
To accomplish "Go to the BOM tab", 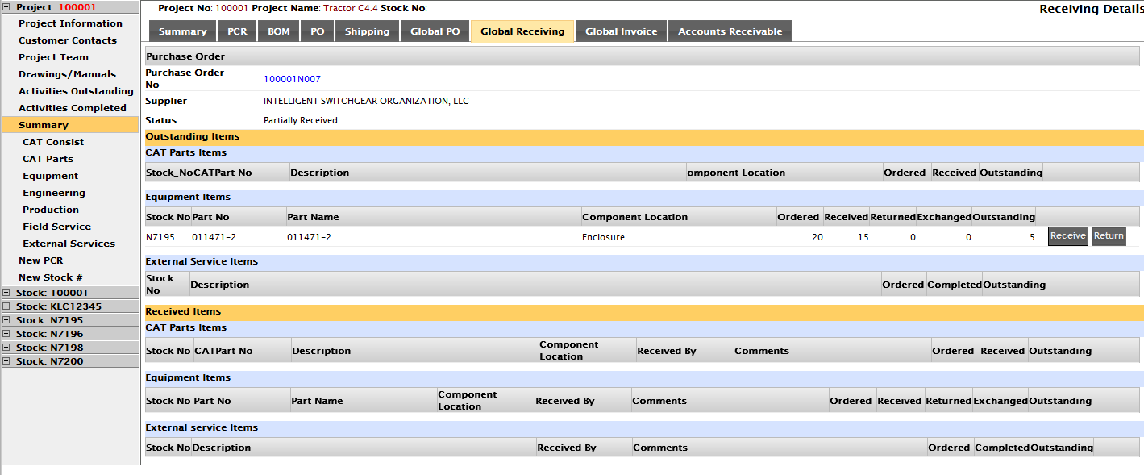I will 278,31.
